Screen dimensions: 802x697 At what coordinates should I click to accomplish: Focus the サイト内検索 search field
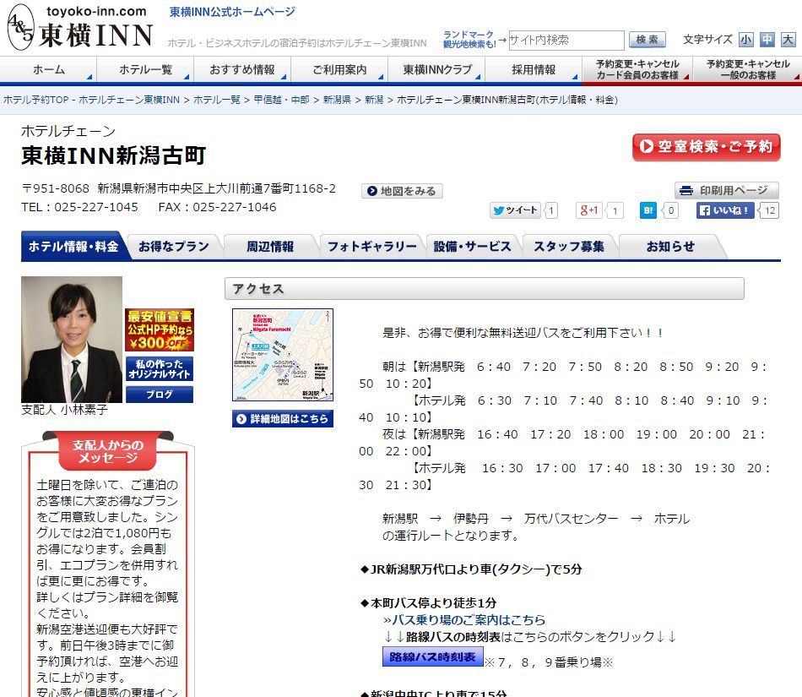(x=566, y=40)
